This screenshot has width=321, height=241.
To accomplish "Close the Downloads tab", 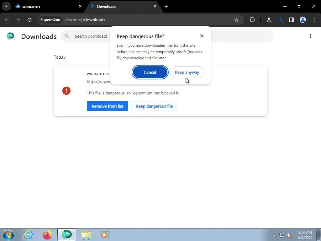I will (155, 6).
